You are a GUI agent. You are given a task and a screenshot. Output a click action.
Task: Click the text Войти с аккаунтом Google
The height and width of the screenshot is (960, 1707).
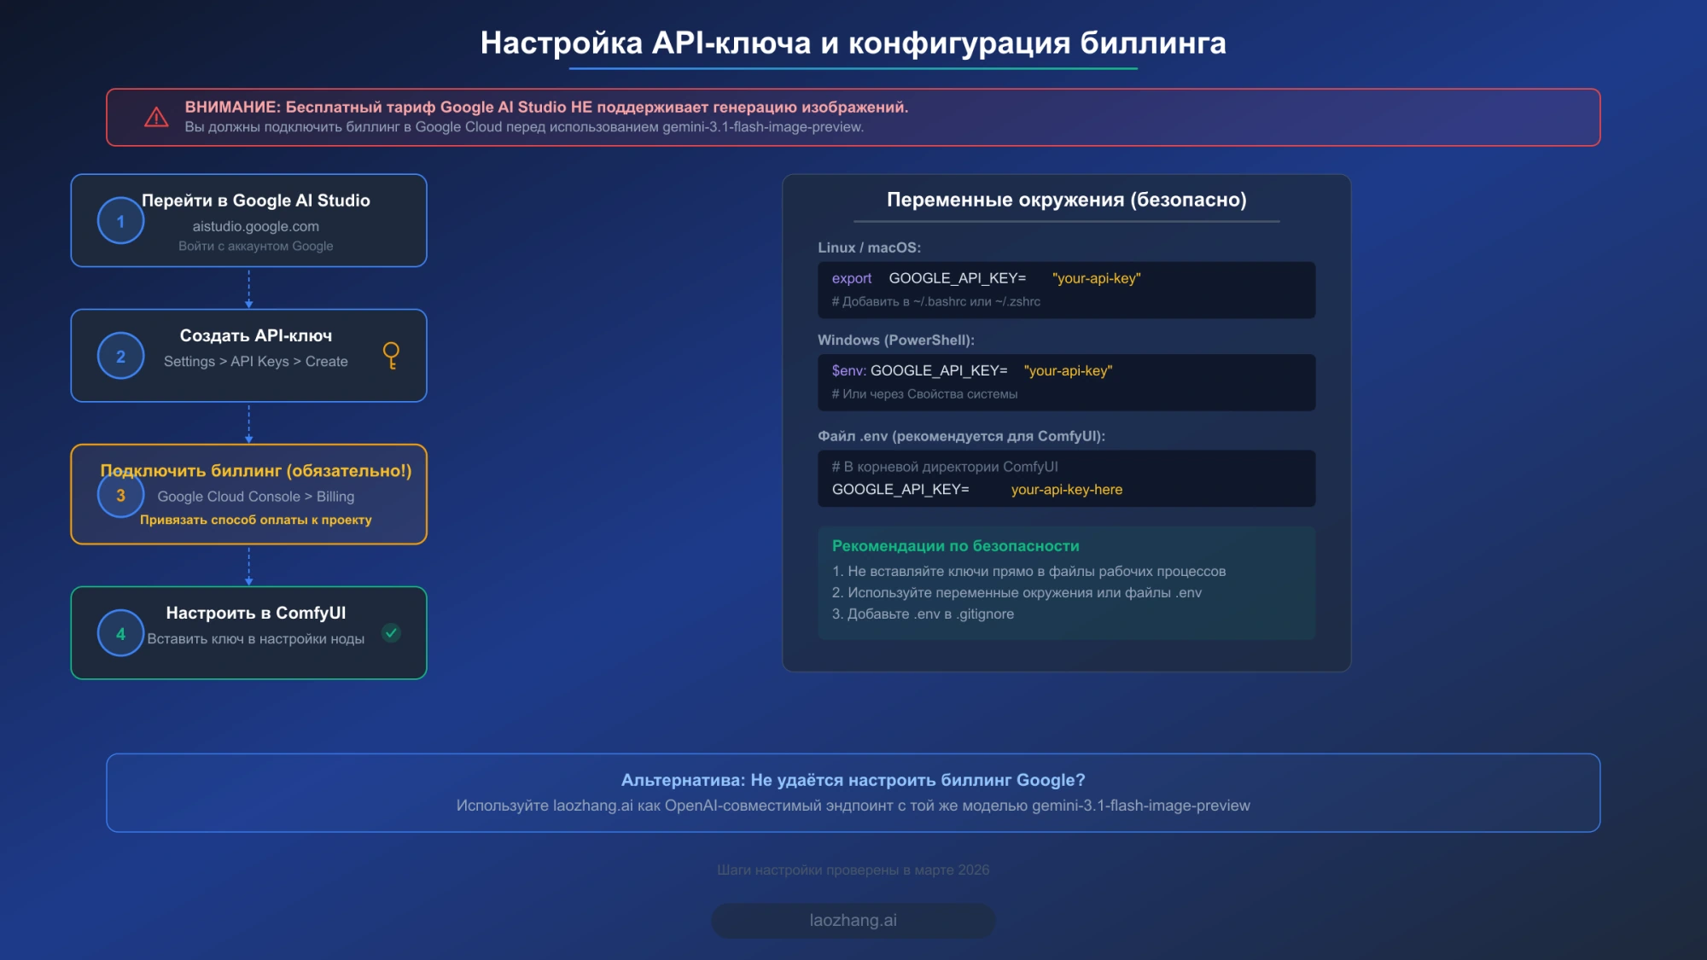[x=256, y=246]
